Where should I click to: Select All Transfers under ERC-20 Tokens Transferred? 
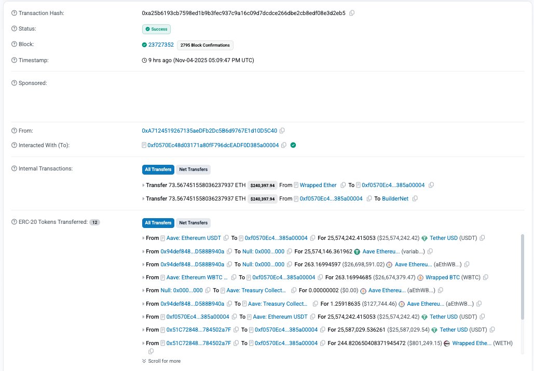tap(158, 223)
